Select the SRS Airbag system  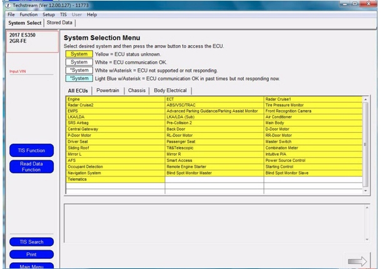click(x=115, y=123)
